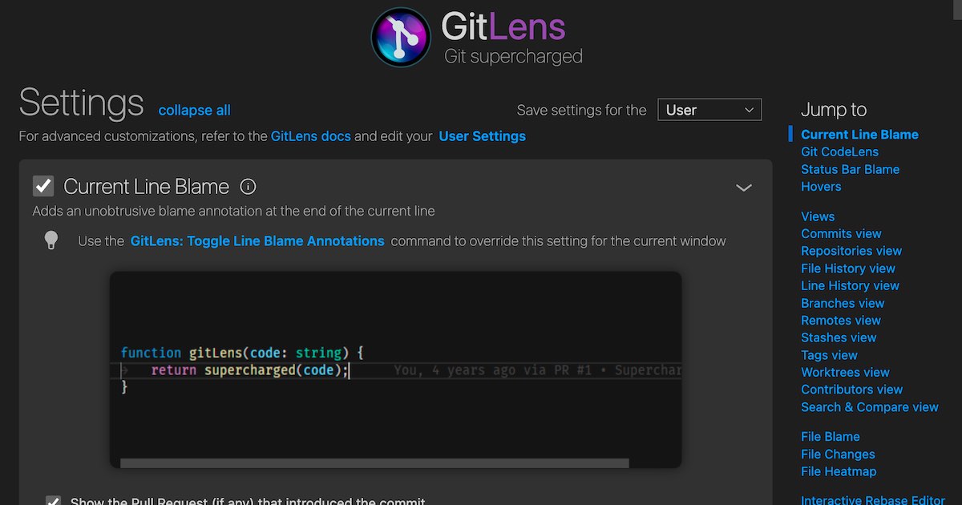Jump to Search & Compare view section

870,406
